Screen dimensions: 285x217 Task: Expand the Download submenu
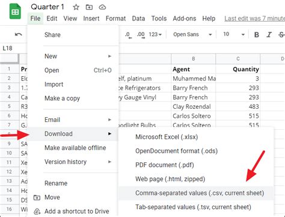[x=109, y=133]
